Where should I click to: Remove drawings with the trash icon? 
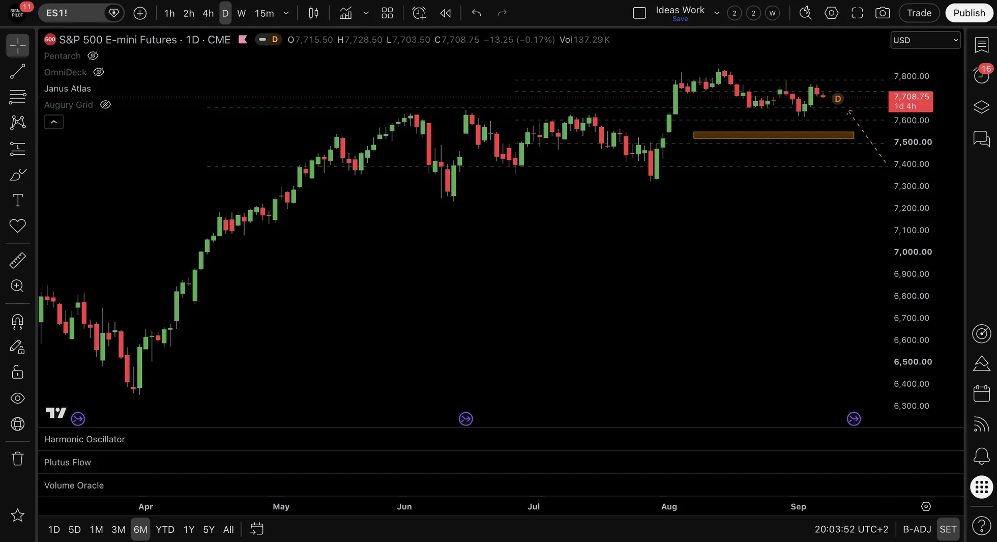[x=18, y=459]
